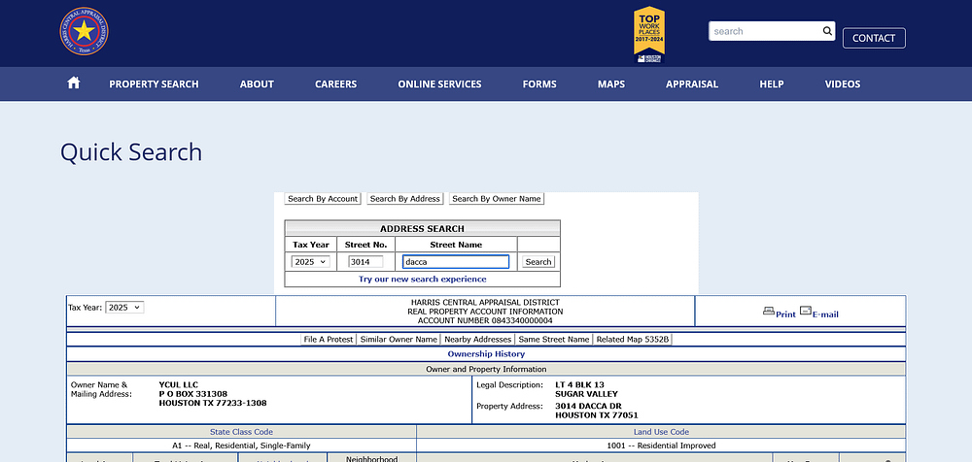Follow the Try our new search experience link
The image size is (972, 462).
(422, 280)
